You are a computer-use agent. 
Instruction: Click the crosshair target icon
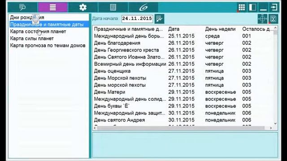coord(262,19)
